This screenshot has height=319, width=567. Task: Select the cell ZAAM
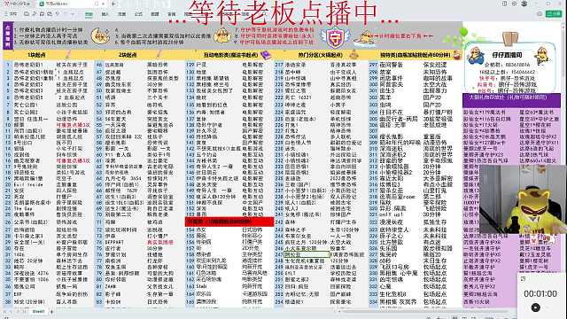(111, 286)
